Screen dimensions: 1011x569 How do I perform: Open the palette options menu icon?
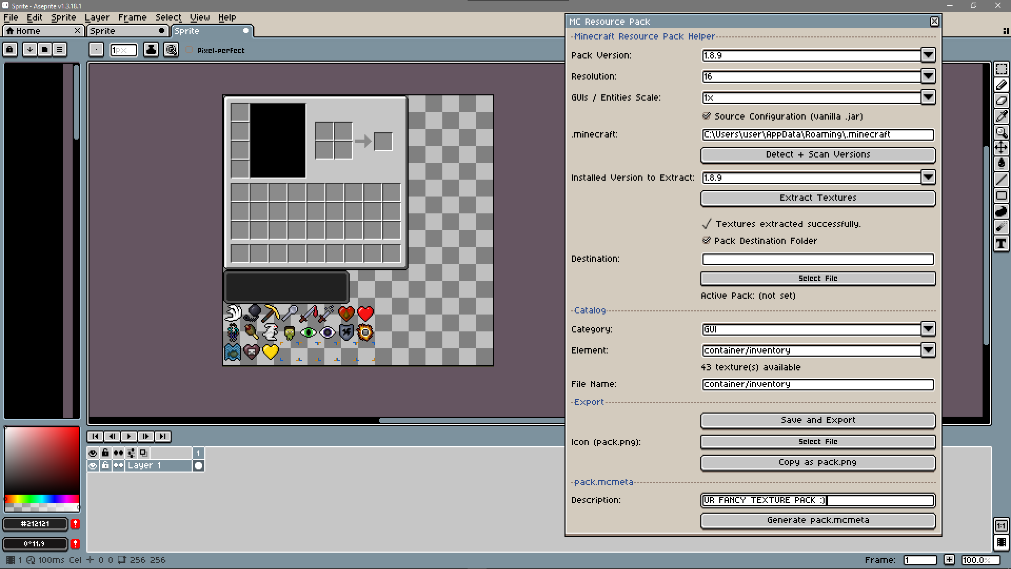pyautogui.click(x=60, y=50)
